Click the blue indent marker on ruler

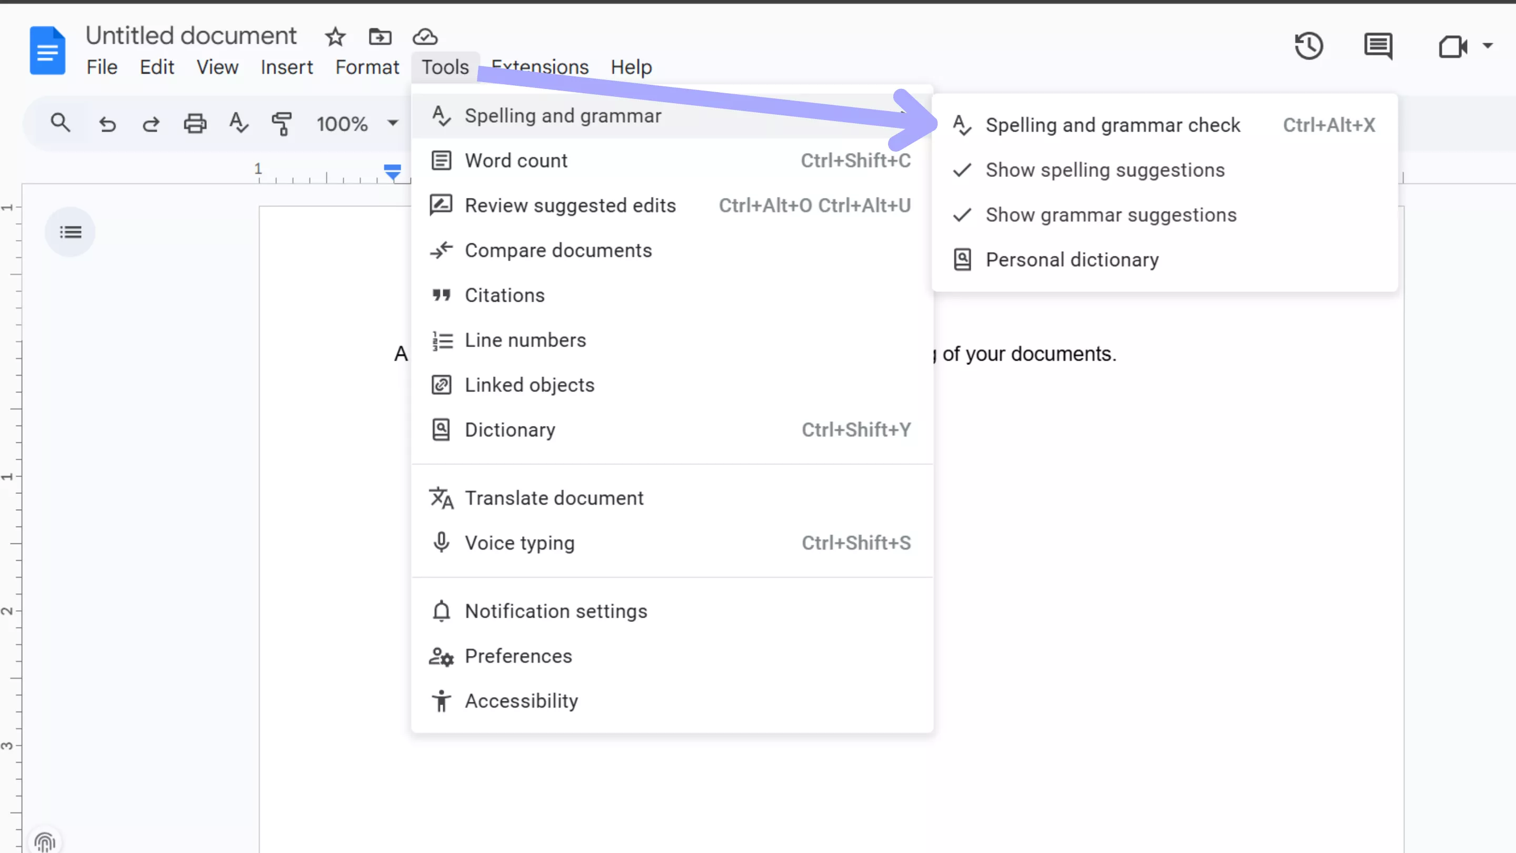tap(392, 171)
